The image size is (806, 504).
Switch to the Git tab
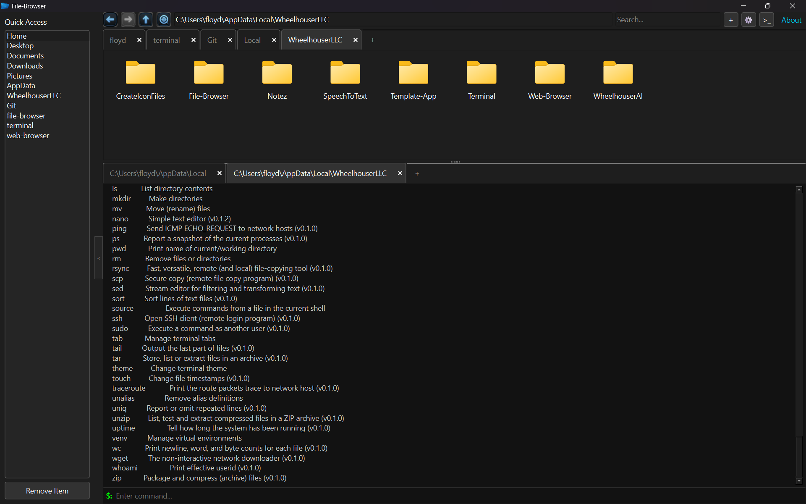tap(212, 40)
